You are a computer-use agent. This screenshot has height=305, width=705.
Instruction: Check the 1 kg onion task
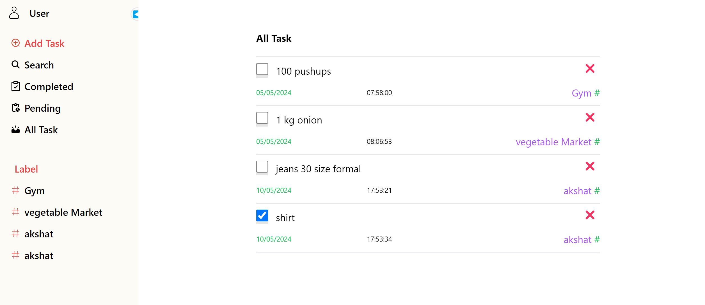pyautogui.click(x=262, y=118)
